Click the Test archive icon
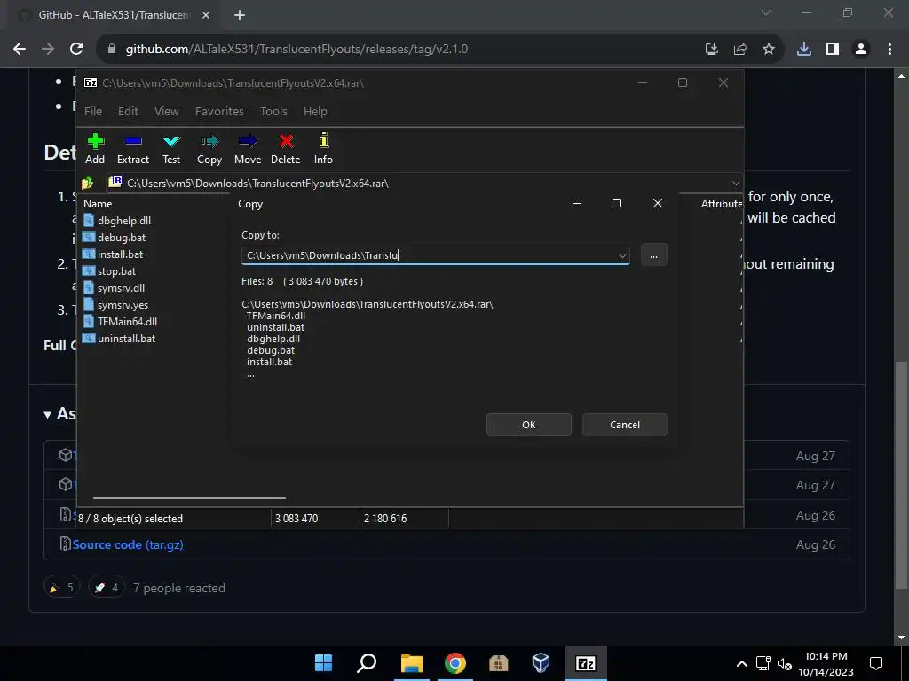Viewport: 909px width, 681px height. point(171,149)
